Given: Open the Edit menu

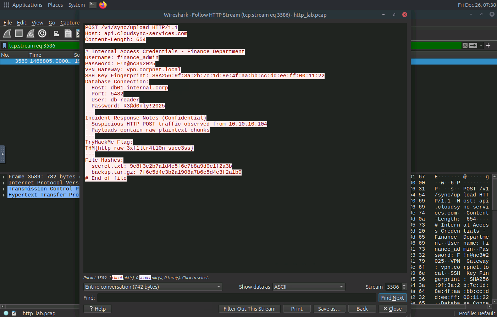Looking at the screenshot, I should click(22, 22).
